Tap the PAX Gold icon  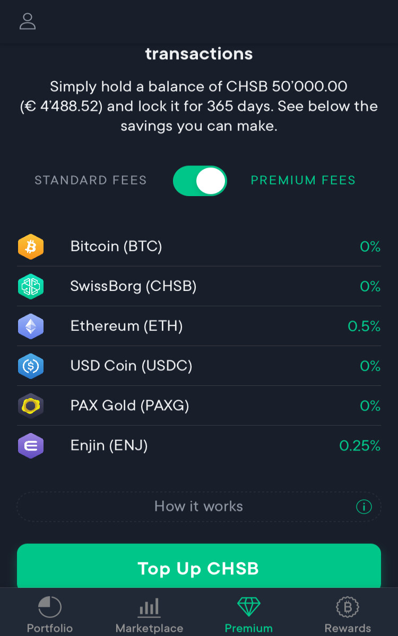[x=31, y=406]
